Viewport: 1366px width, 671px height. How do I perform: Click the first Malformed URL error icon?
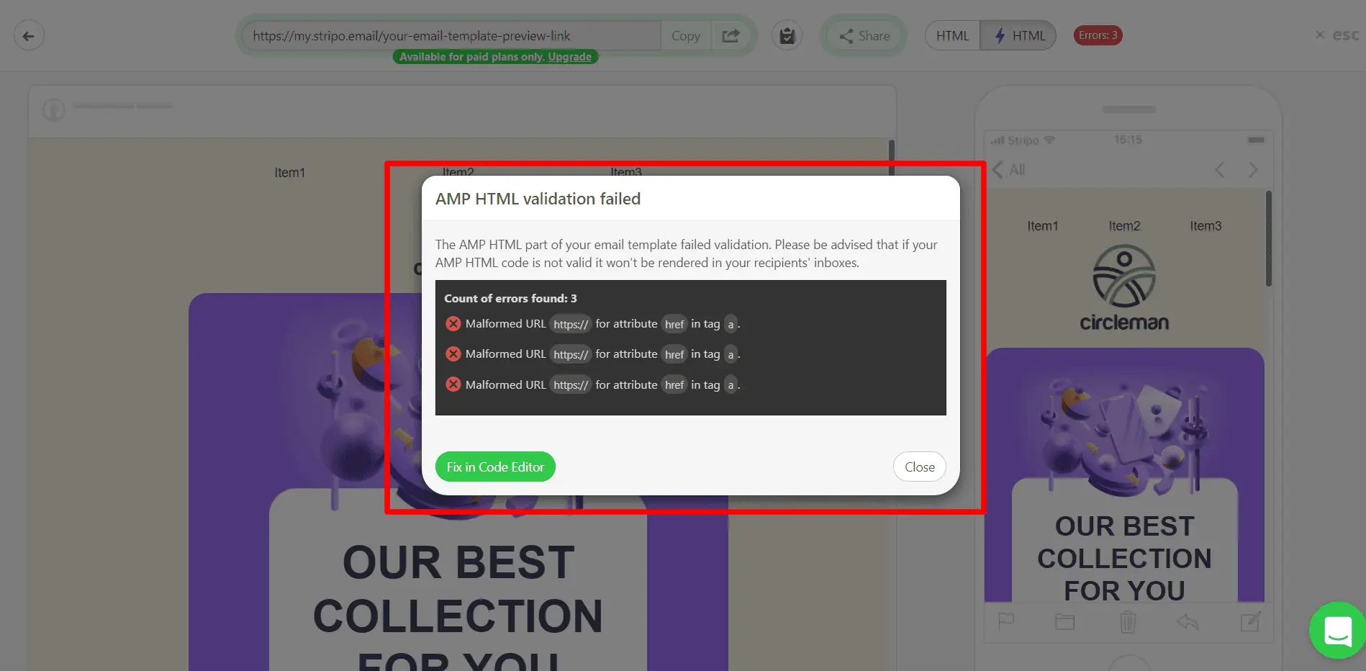[x=453, y=324]
